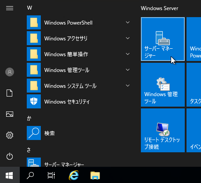This screenshot has height=183, width=201.
Task: Open Settings gear in Start sidebar
Action: pyautogui.click(x=10, y=135)
